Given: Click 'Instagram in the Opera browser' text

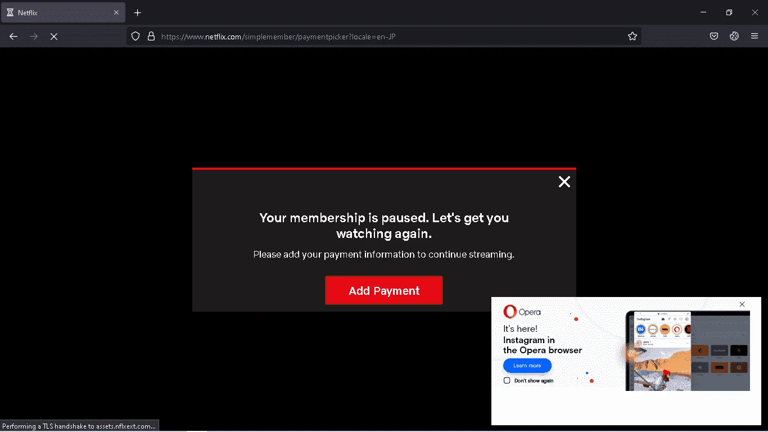Looking at the screenshot, I should (543, 345).
